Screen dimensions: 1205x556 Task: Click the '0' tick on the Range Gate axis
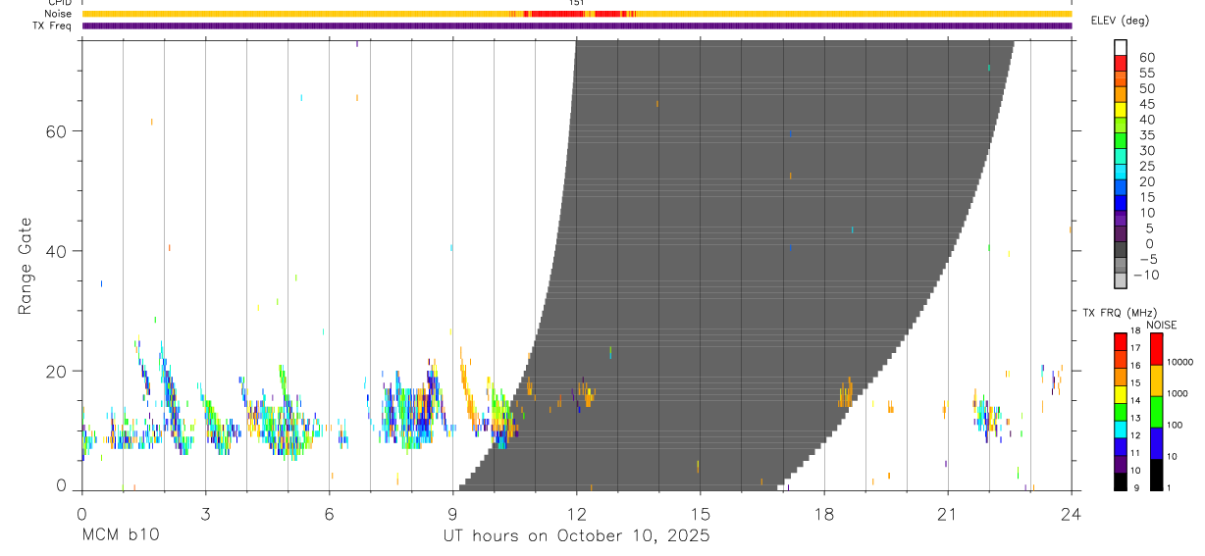pyautogui.click(x=61, y=485)
